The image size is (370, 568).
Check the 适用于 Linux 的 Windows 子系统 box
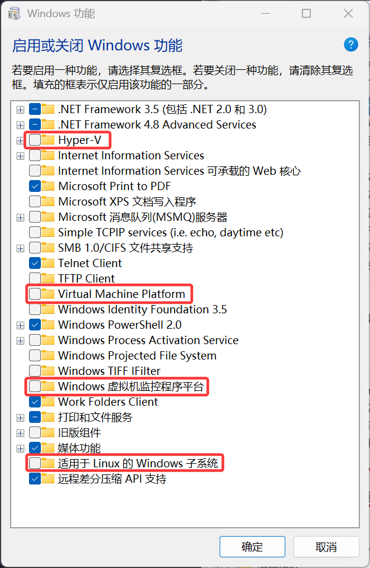pos(35,464)
